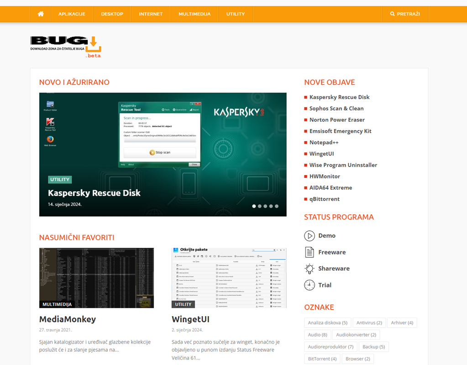Viewport: 467px width, 365px height.
Task: Select the third slider dot
Action: click(x=265, y=206)
